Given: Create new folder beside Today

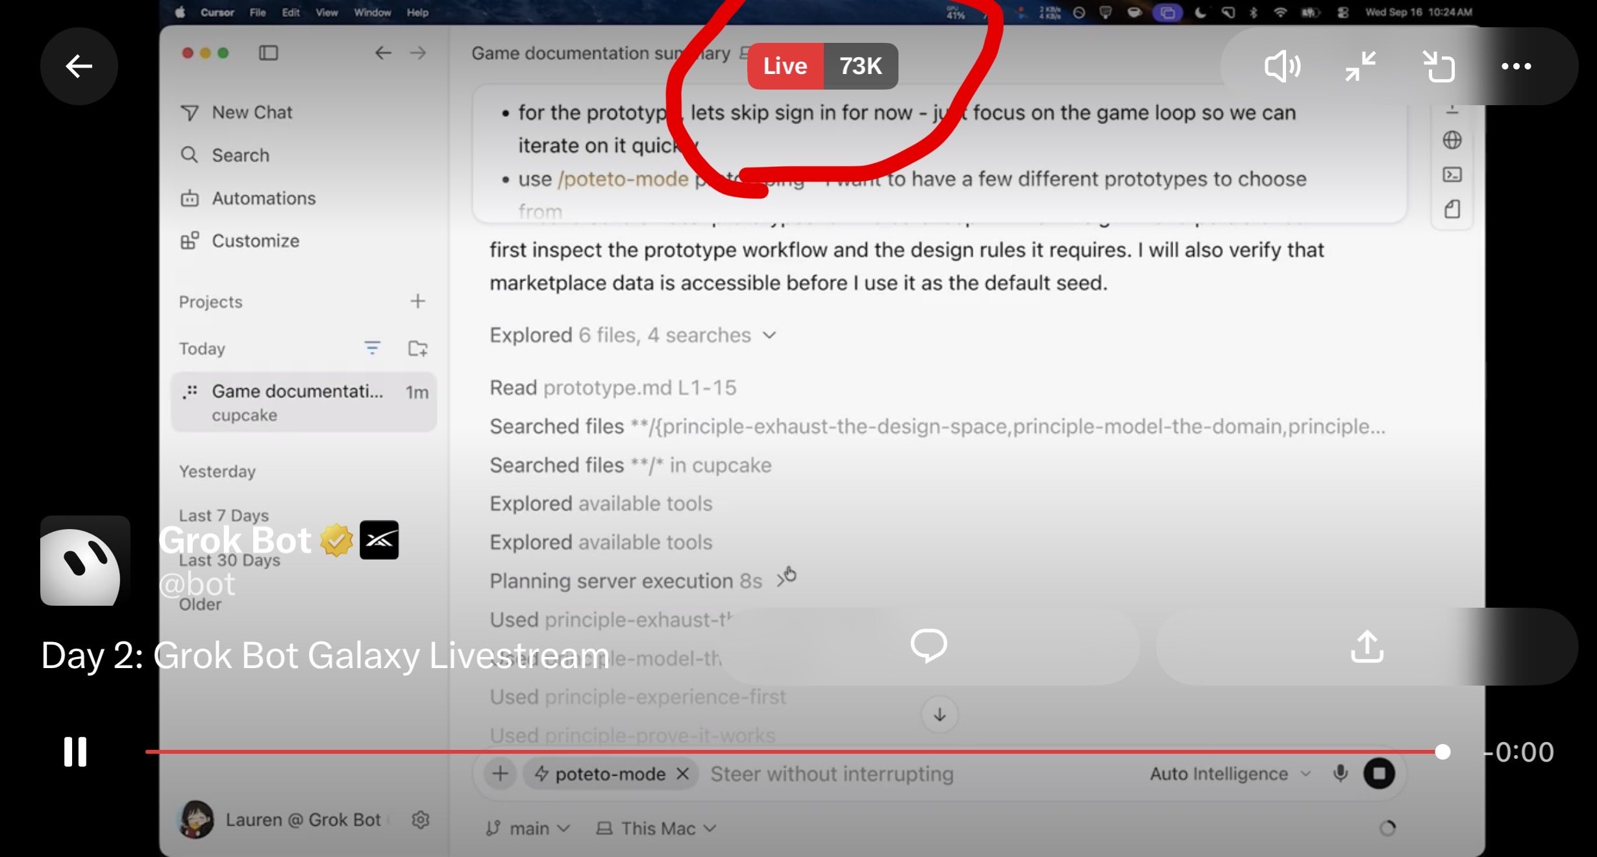Looking at the screenshot, I should pyautogui.click(x=417, y=348).
